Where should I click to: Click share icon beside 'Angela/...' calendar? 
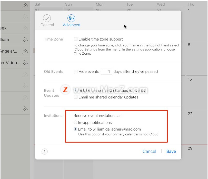[25, 51]
